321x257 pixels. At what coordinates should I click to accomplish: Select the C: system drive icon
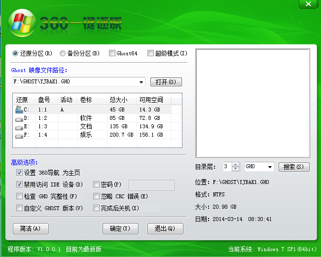[x=19, y=110]
